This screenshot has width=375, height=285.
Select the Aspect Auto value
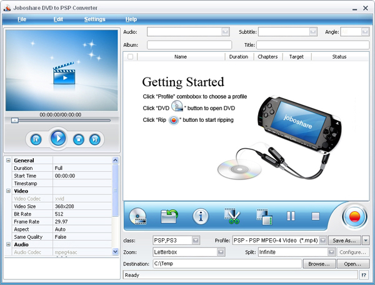pyautogui.click(x=82, y=229)
